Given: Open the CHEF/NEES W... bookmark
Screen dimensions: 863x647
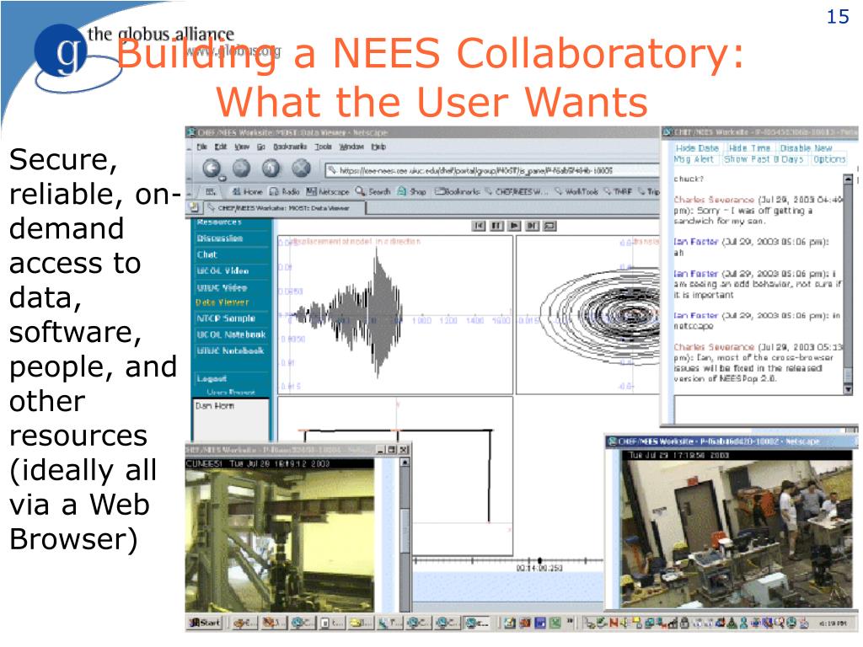Looking at the screenshot, I should point(517,191).
